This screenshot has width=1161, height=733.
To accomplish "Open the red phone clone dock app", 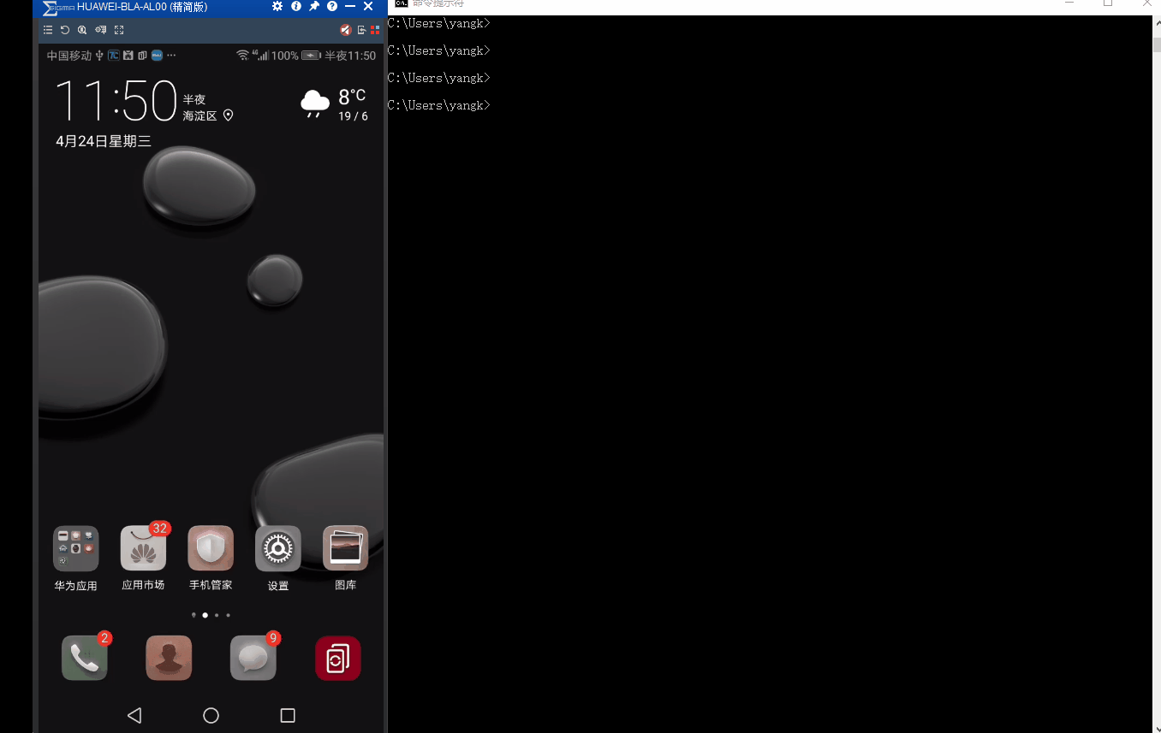I will pyautogui.click(x=338, y=658).
